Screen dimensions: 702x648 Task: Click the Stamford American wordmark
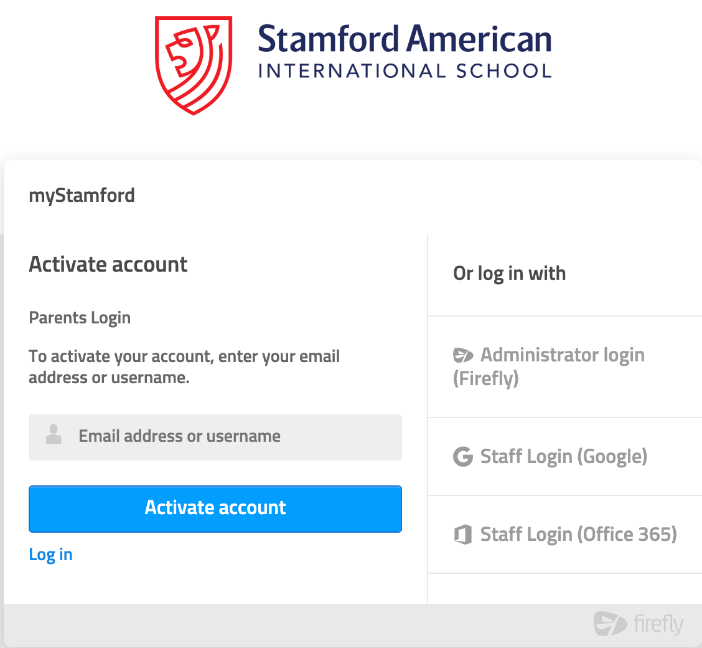[x=405, y=39]
